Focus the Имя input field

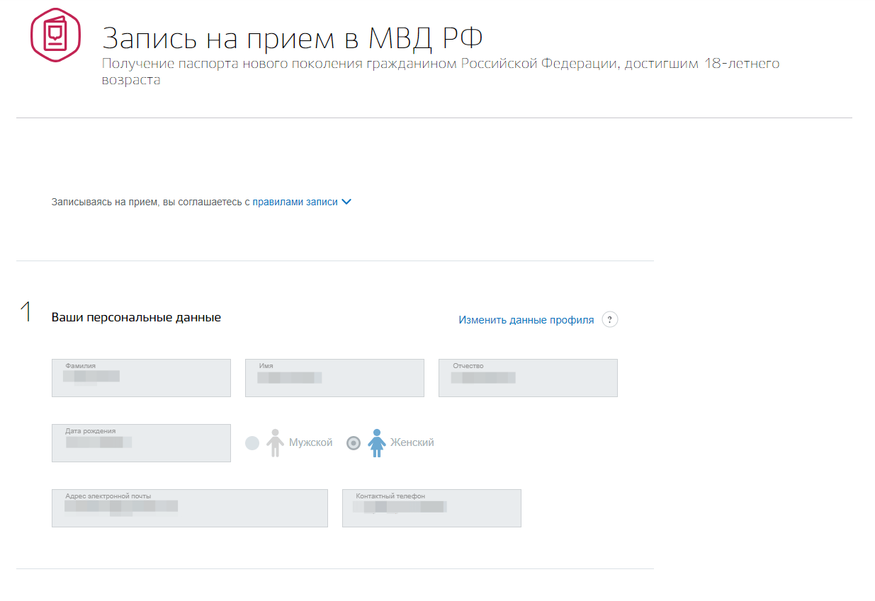pyautogui.click(x=334, y=378)
